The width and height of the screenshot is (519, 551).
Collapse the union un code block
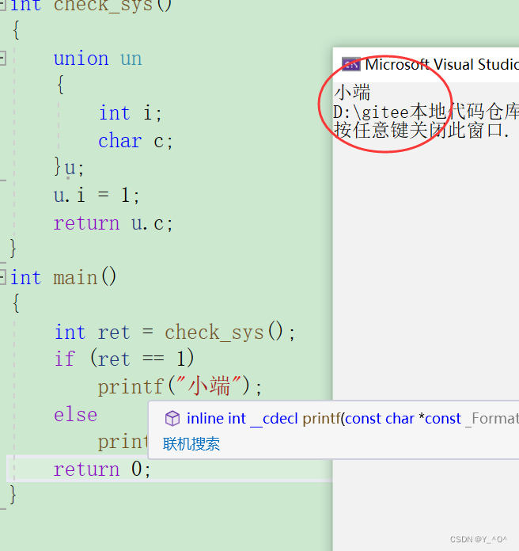(2, 59)
